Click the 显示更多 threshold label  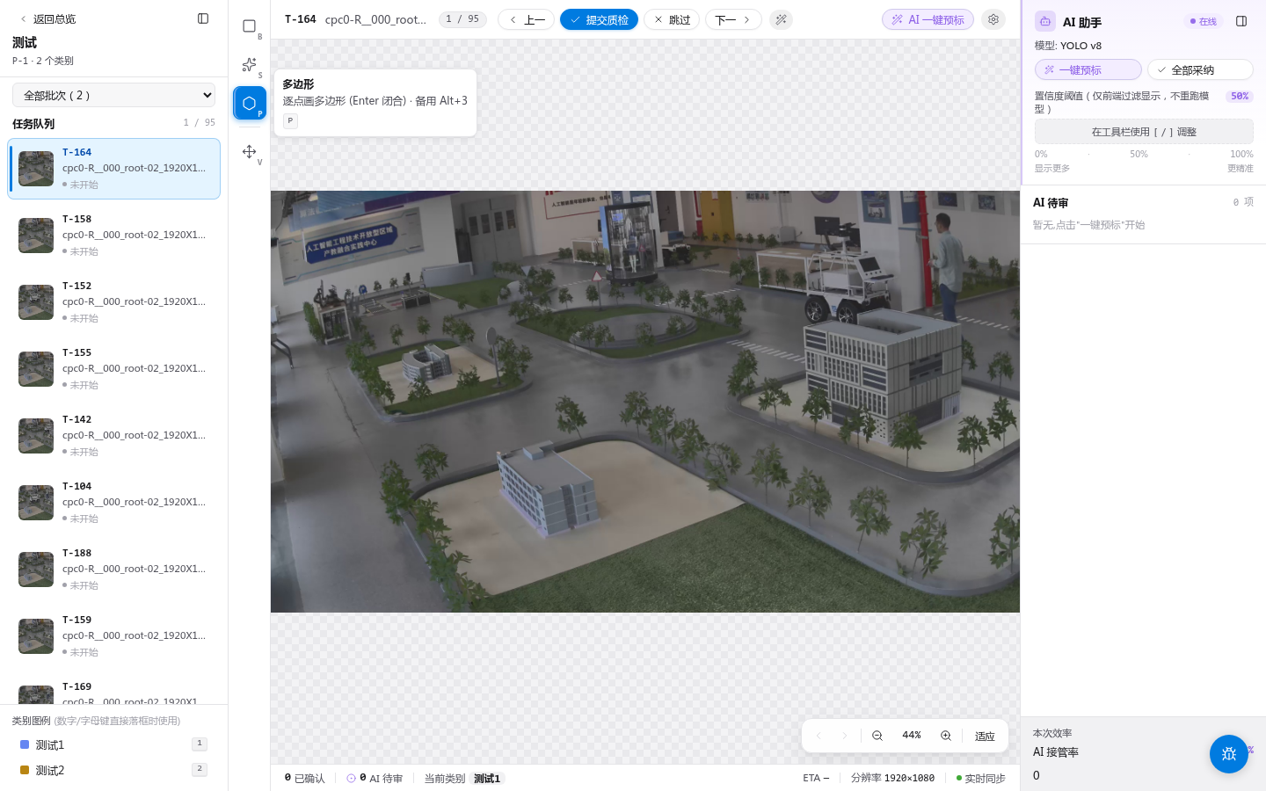tap(1052, 169)
